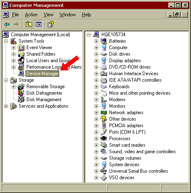191x193 pixels.
Task: Expand the Event Viewer node
Action: [x=13, y=48]
